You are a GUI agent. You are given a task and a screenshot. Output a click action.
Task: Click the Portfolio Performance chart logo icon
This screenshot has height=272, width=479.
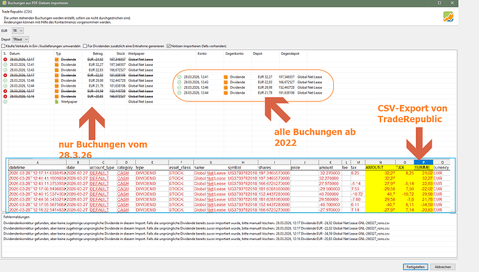tap(448, 17)
